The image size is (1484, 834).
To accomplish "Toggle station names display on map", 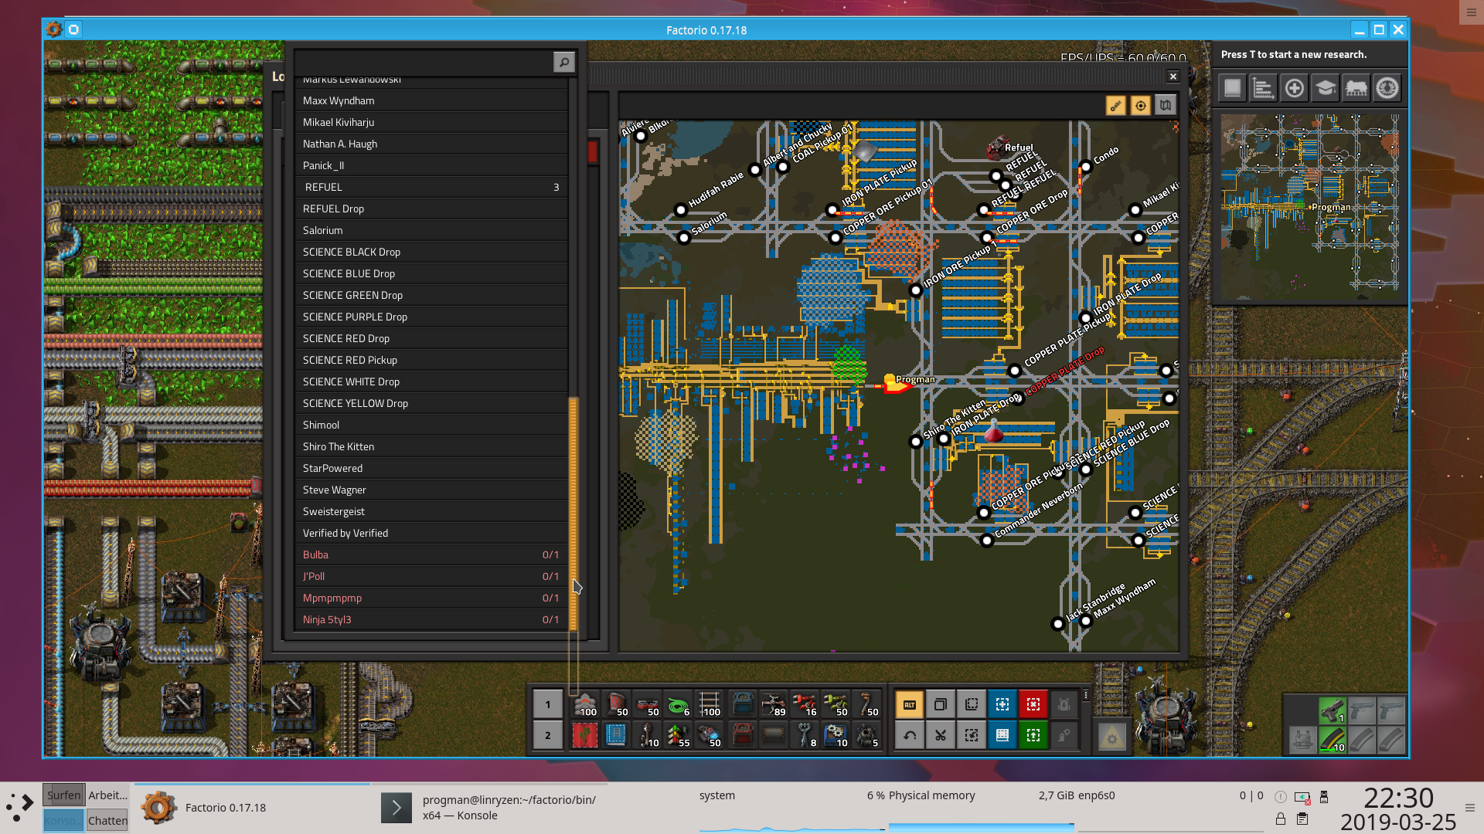I will pyautogui.click(x=1115, y=106).
